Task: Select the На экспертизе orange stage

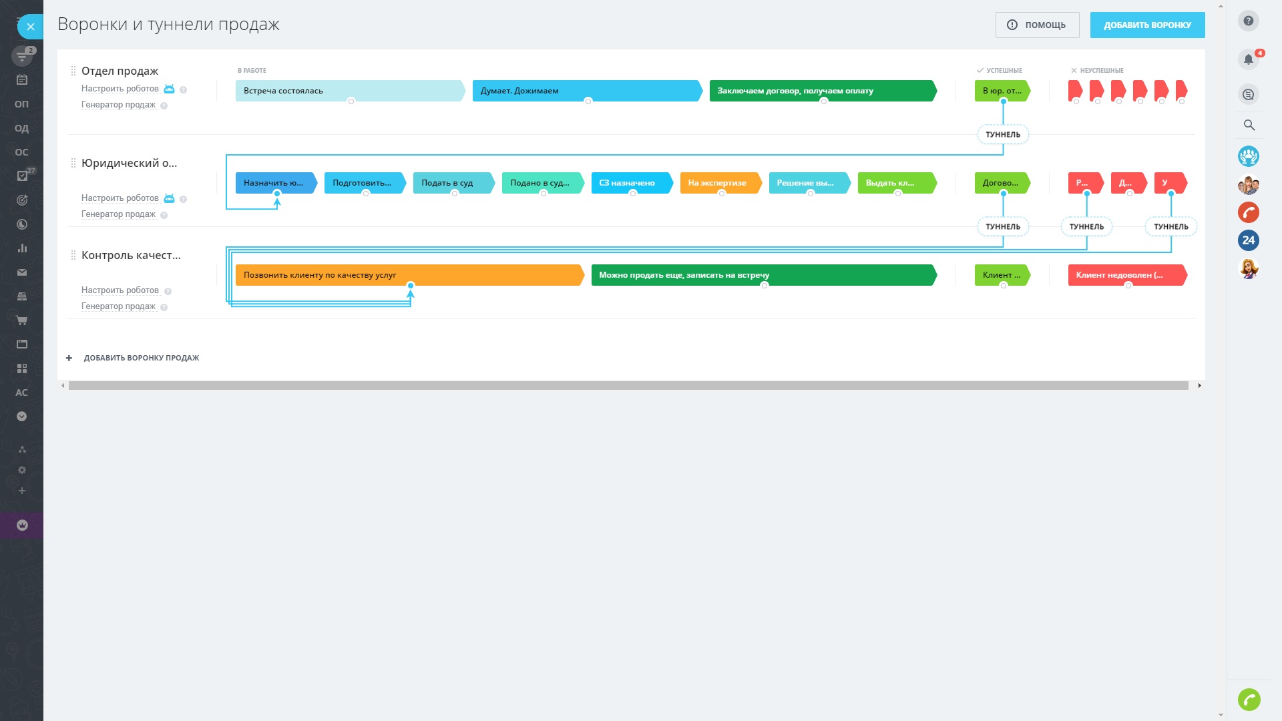Action: pyautogui.click(x=719, y=183)
